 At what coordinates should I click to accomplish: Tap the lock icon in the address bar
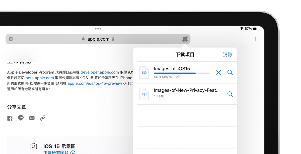pyautogui.click(x=113, y=39)
